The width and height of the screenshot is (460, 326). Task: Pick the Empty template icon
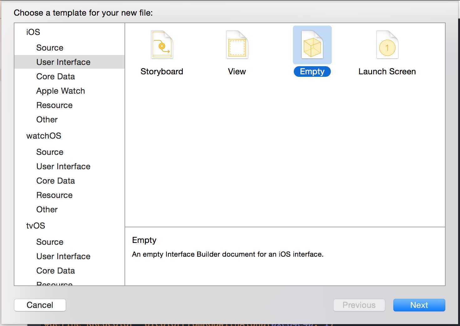tap(312, 45)
